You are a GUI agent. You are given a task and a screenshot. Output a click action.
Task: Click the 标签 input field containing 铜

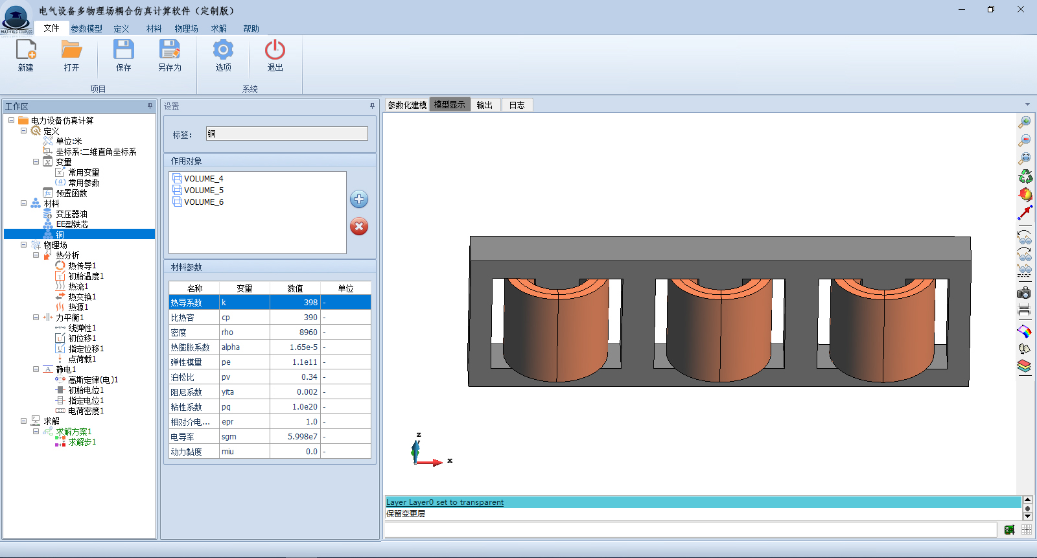point(287,134)
